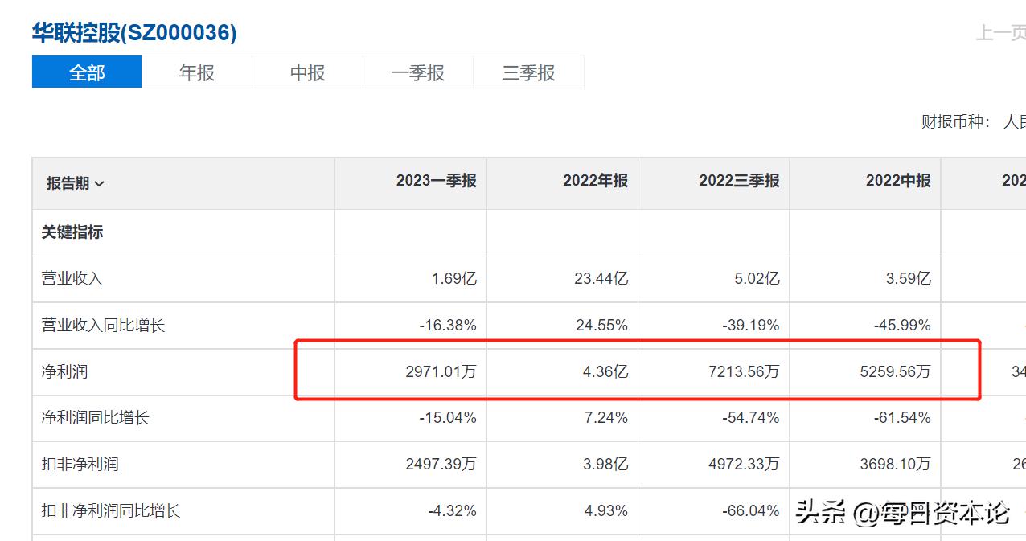The width and height of the screenshot is (1026, 541).
Task: Select the 全部 tab
Action: [86, 72]
